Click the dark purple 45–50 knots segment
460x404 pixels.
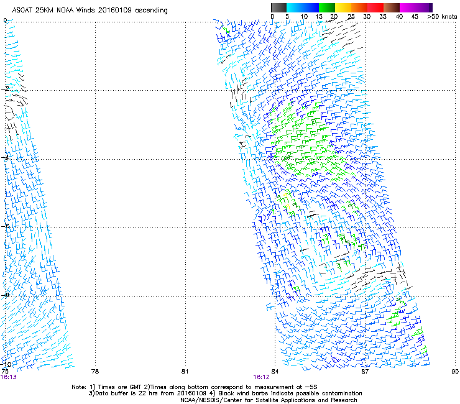[x=425, y=7]
